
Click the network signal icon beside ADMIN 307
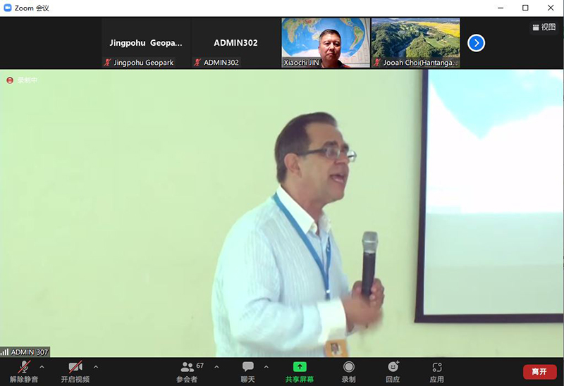(x=5, y=352)
